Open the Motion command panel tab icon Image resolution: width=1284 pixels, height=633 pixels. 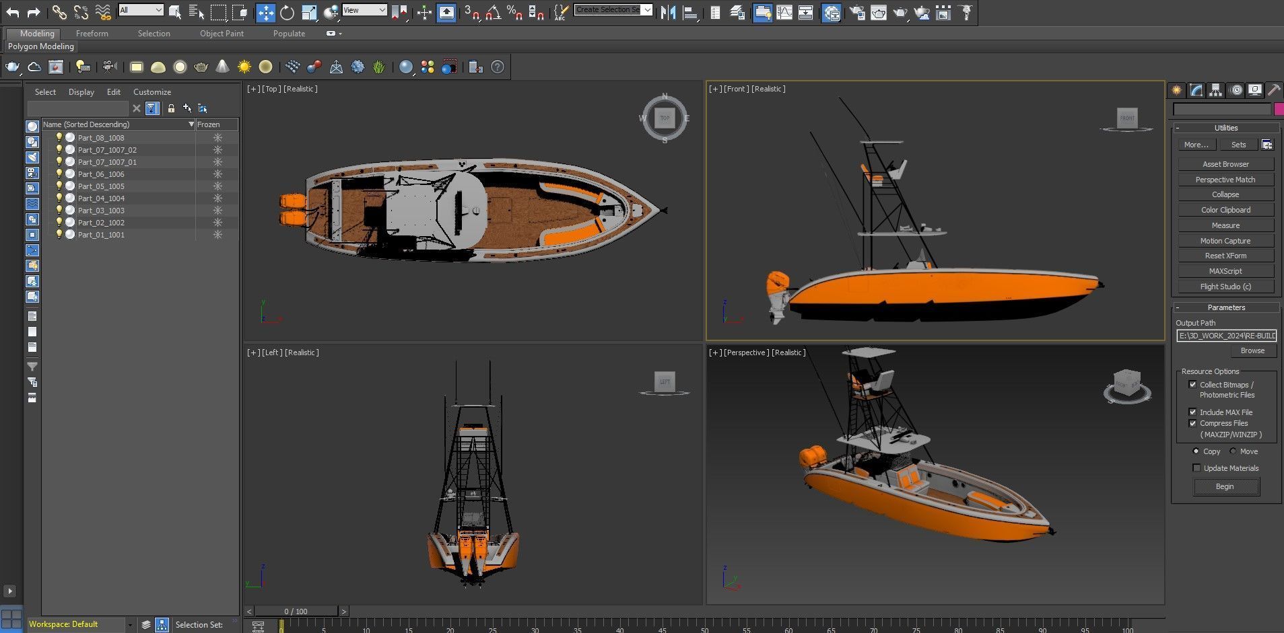(1236, 90)
